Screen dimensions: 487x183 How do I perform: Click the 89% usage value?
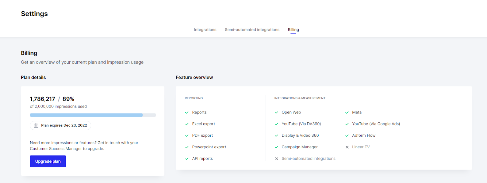[x=68, y=99]
